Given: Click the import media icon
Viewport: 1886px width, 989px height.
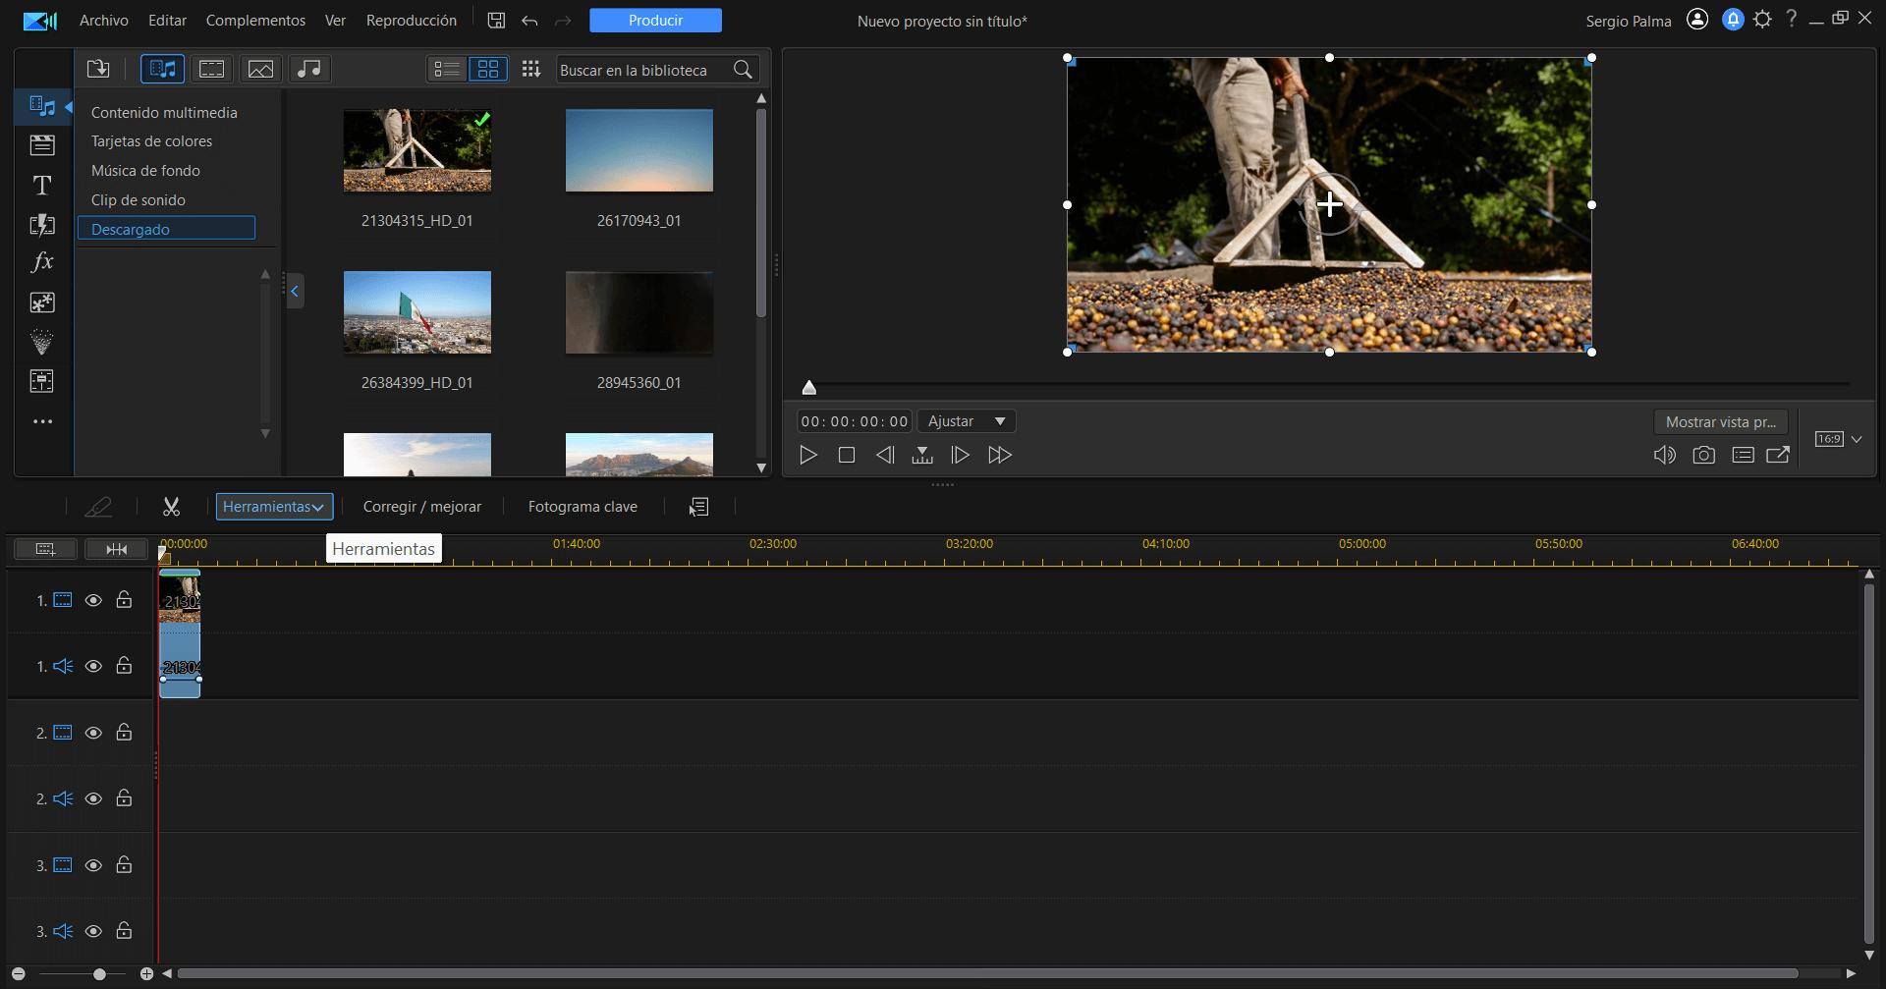Looking at the screenshot, I should 98,69.
